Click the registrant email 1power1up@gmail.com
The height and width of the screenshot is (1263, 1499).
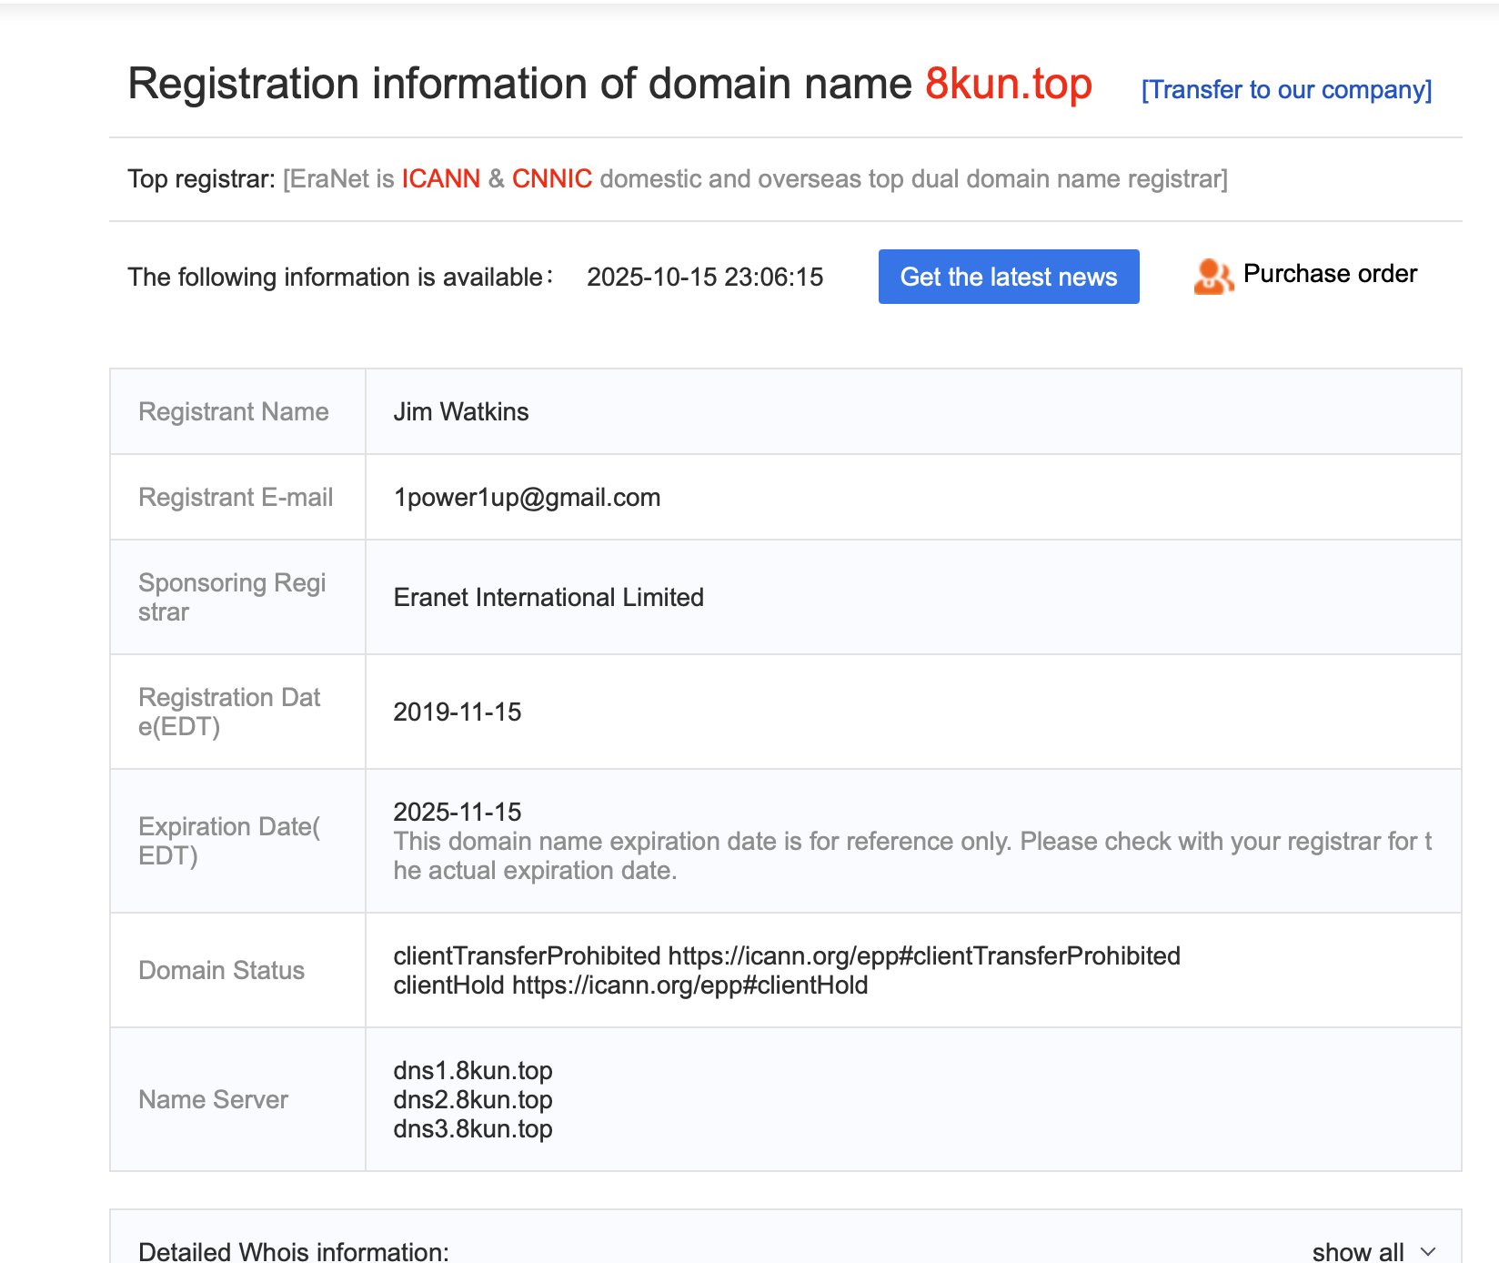tap(527, 498)
